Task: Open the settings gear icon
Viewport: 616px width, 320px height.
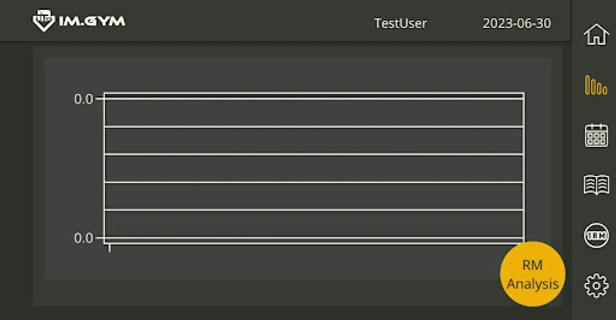Action: [596, 285]
